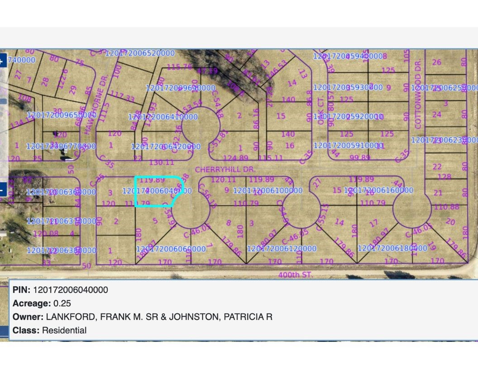
Task: Click parcel 120172006120000
Action: coord(281,248)
